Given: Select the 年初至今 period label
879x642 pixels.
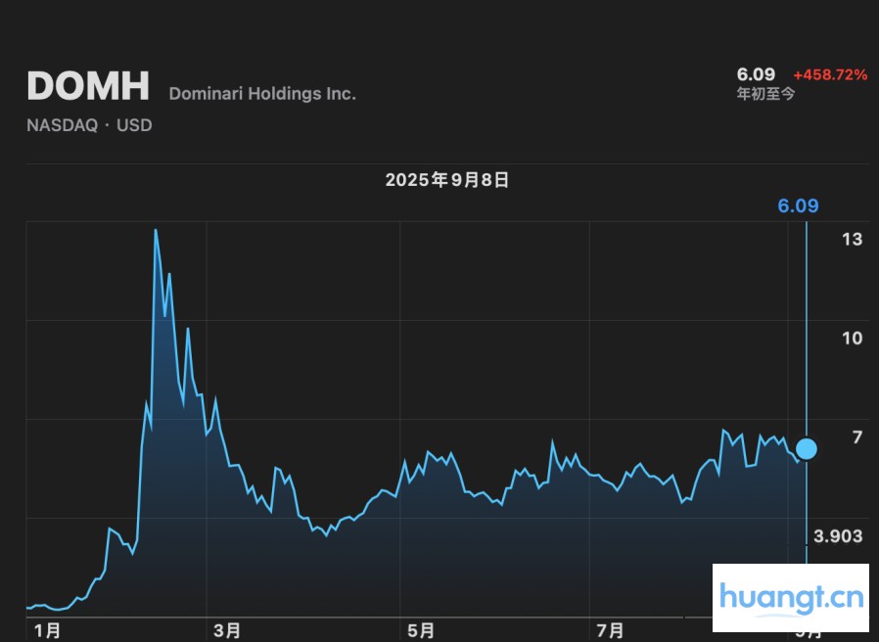Looking at the screenshot, I should pos(765,94).
